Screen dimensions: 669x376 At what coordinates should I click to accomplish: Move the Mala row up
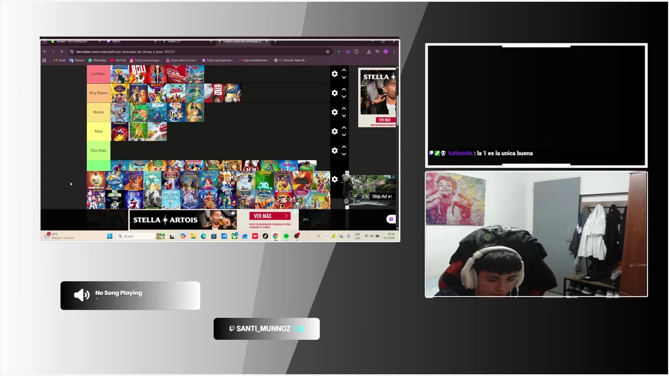click(344, 127)
